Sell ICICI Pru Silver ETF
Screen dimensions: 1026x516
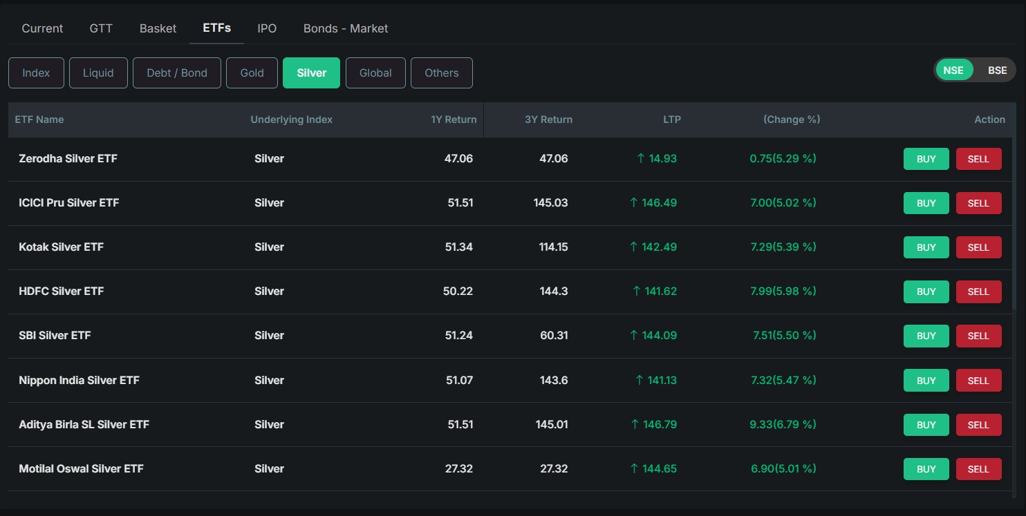[978, 202]
